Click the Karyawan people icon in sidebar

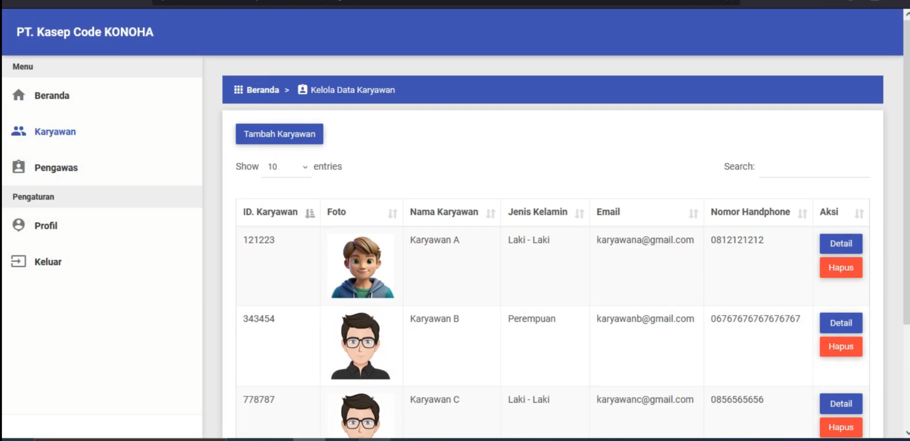pos(19,131)
